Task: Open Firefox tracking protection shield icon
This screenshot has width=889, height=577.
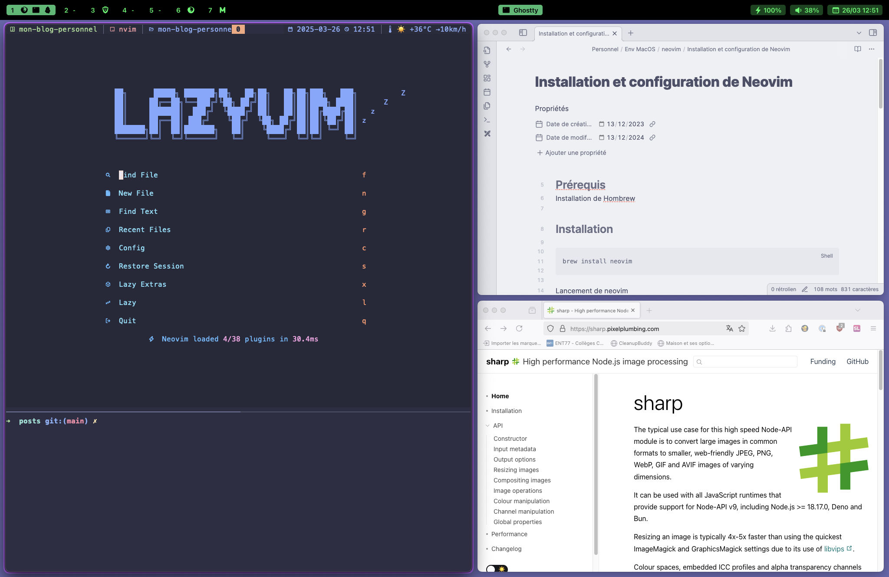Action: click(x=550, y=328)
